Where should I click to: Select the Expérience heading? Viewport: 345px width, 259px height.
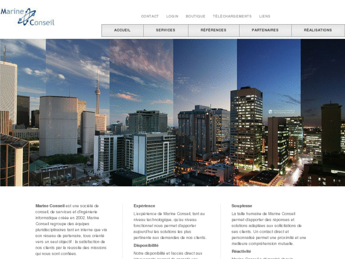pyautogui.click(x=144, y=206)
